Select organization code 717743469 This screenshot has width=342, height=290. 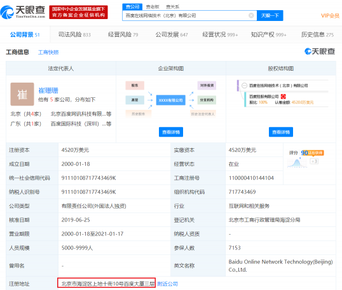242,192
